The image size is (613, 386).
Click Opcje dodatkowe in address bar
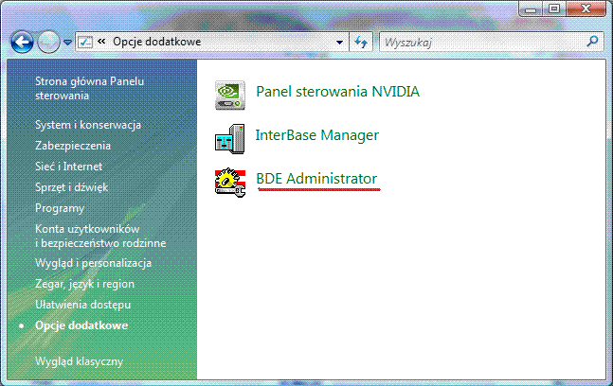[156, 42]
